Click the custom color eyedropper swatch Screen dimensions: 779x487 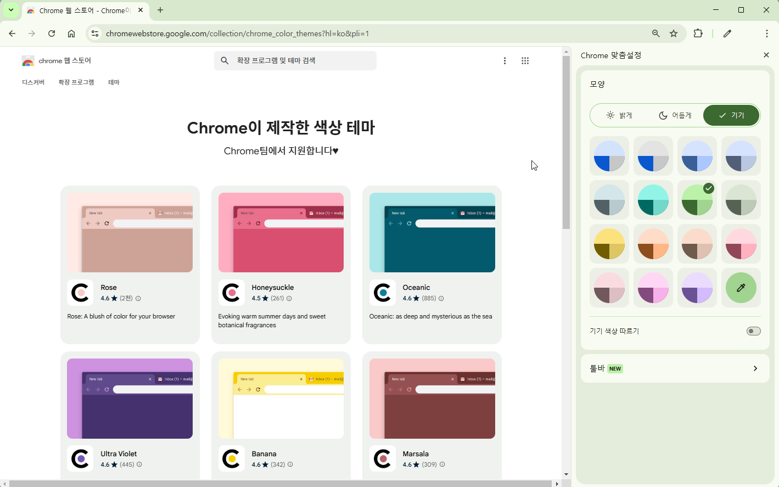pyautogui.click(x=741, y=288)
